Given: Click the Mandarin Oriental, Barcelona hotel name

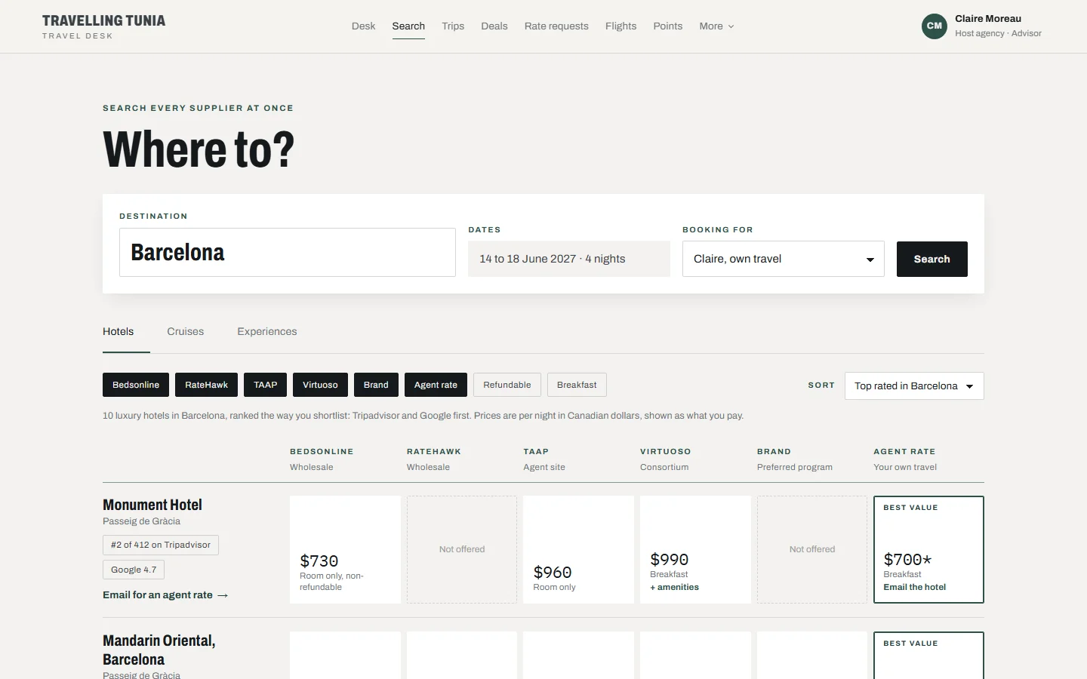Looking at the screenshot, I should tap(159, 650).
